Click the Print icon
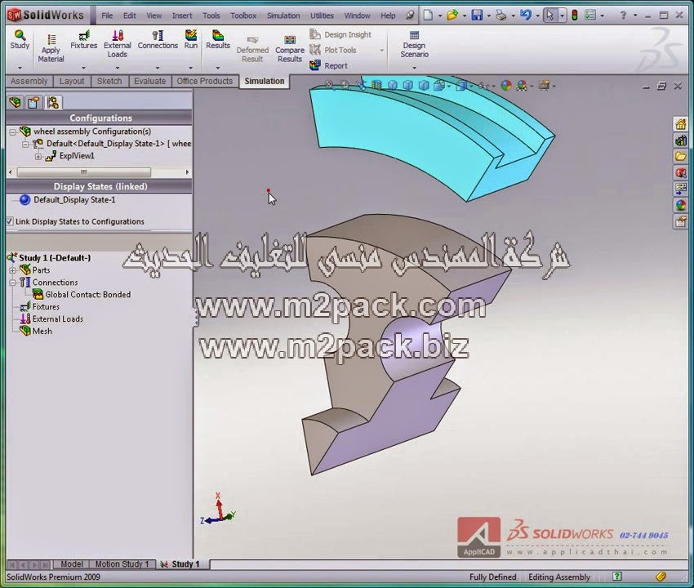The height and width of the screenshot is (588, 694). [x=501, y=16]
